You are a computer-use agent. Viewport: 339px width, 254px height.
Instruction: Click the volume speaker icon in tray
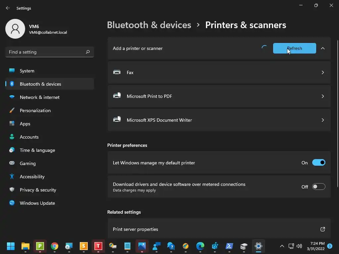click(299, 246)
